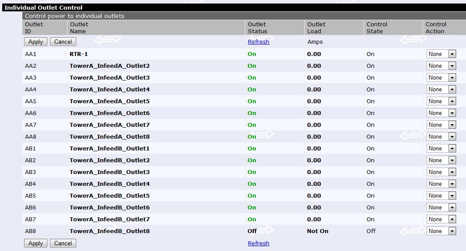The height and width of the screenshot is (251, 466).
Task: Click the Control Action column header
Action: pos(436,28)
